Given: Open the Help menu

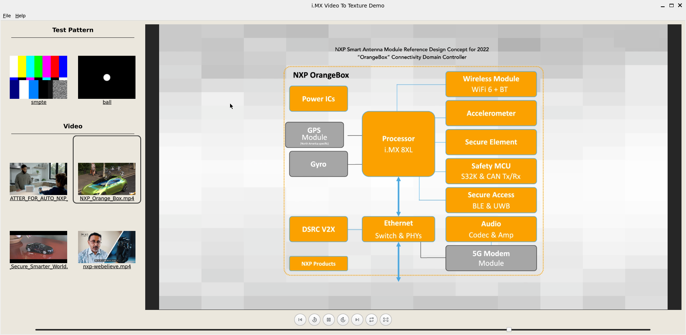Looking at the screenshot, I should coord(20,16).
